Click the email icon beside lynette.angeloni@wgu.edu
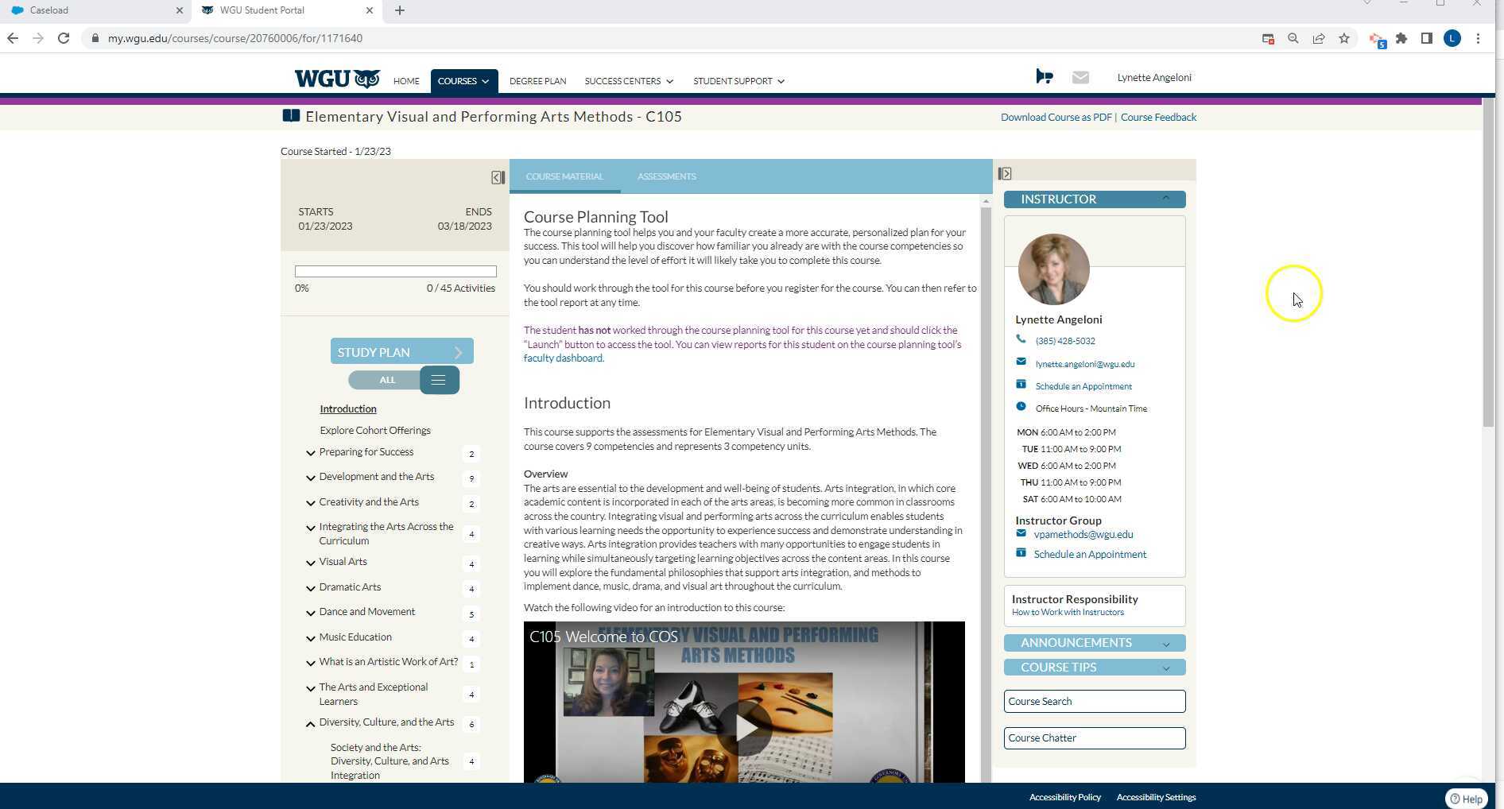The width and height of the screenshot is (1504, 809). [x=1021, y=362]
